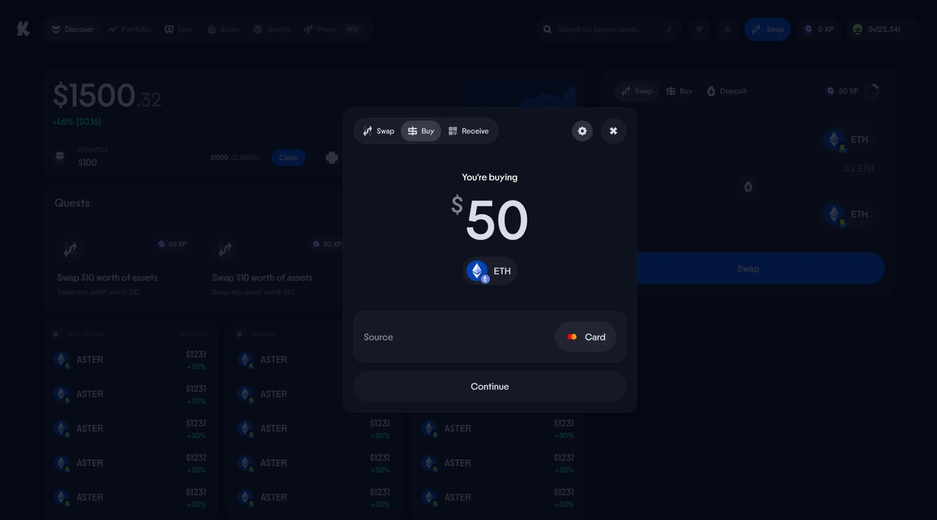937x520 pixels.
Task: Change payment source from Card
Action: [586, 337]
